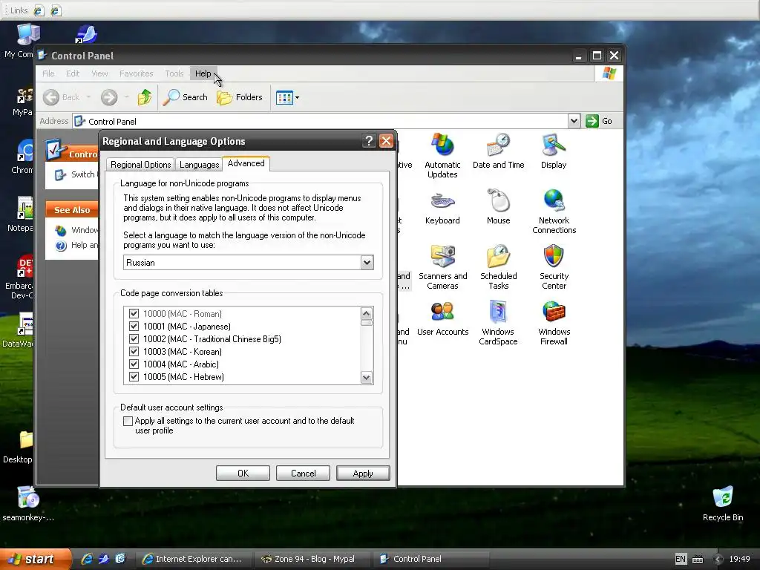Toggle 10005 (MAC - Hebrew) checkbox

click(134, 376)
